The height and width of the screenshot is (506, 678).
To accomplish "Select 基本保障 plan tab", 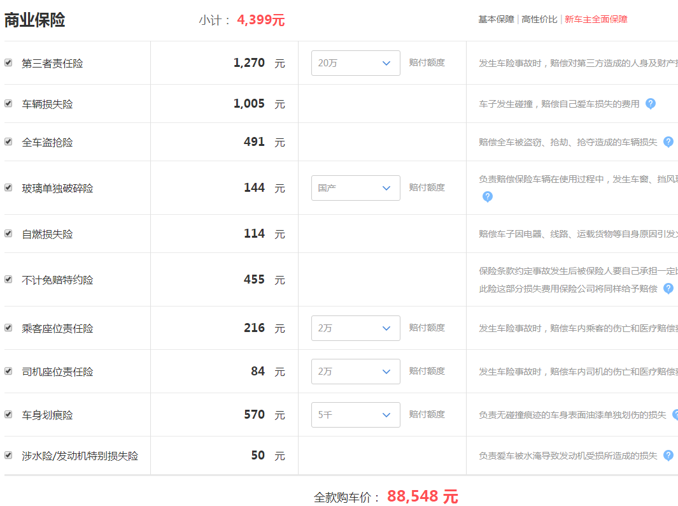I will (496, 20).
